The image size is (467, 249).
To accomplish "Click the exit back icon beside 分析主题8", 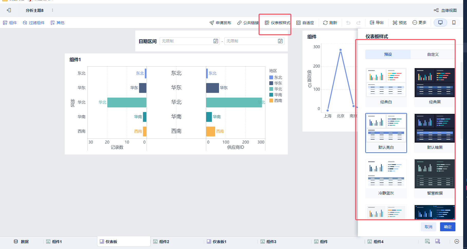I will point(9,10).
